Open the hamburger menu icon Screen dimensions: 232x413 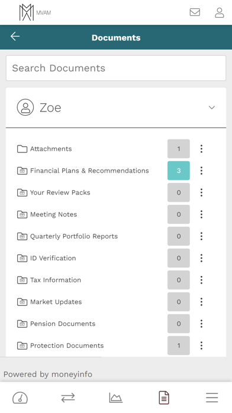212,398
